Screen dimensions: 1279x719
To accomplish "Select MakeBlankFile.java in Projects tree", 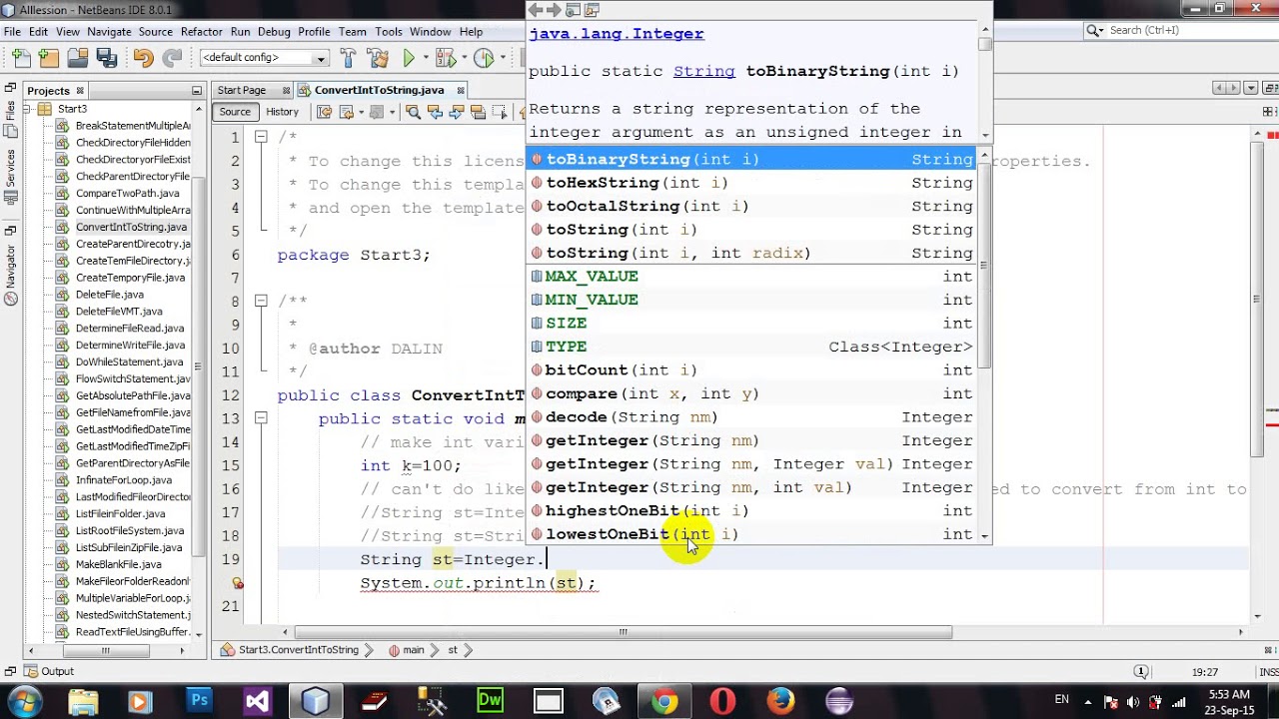I will click(x=118, y=564).
